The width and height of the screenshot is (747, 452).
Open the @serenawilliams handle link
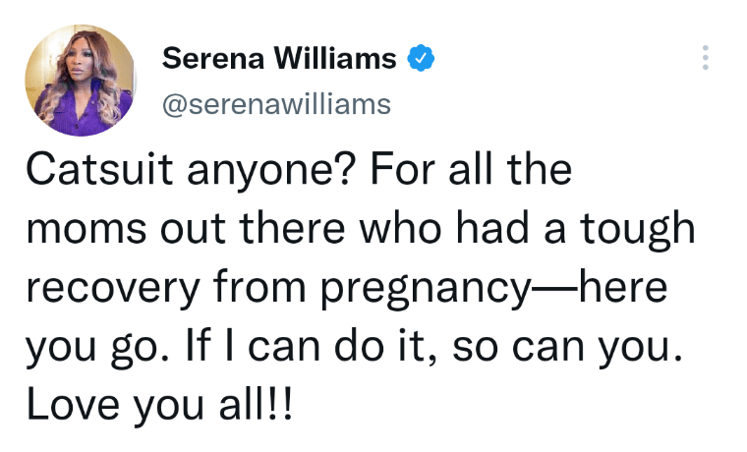[x=276, y=104]
